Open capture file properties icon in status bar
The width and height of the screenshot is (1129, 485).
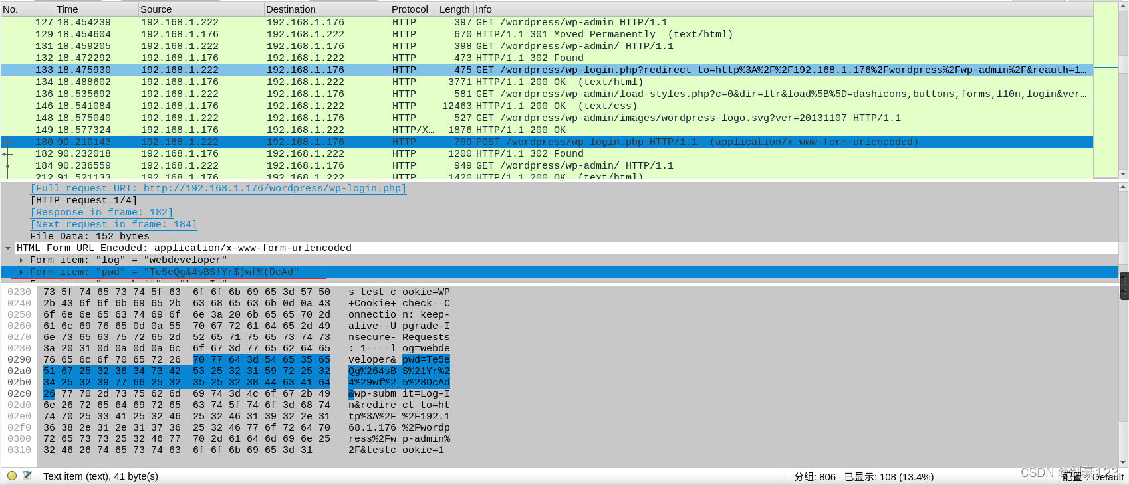(x=27, y=476)
